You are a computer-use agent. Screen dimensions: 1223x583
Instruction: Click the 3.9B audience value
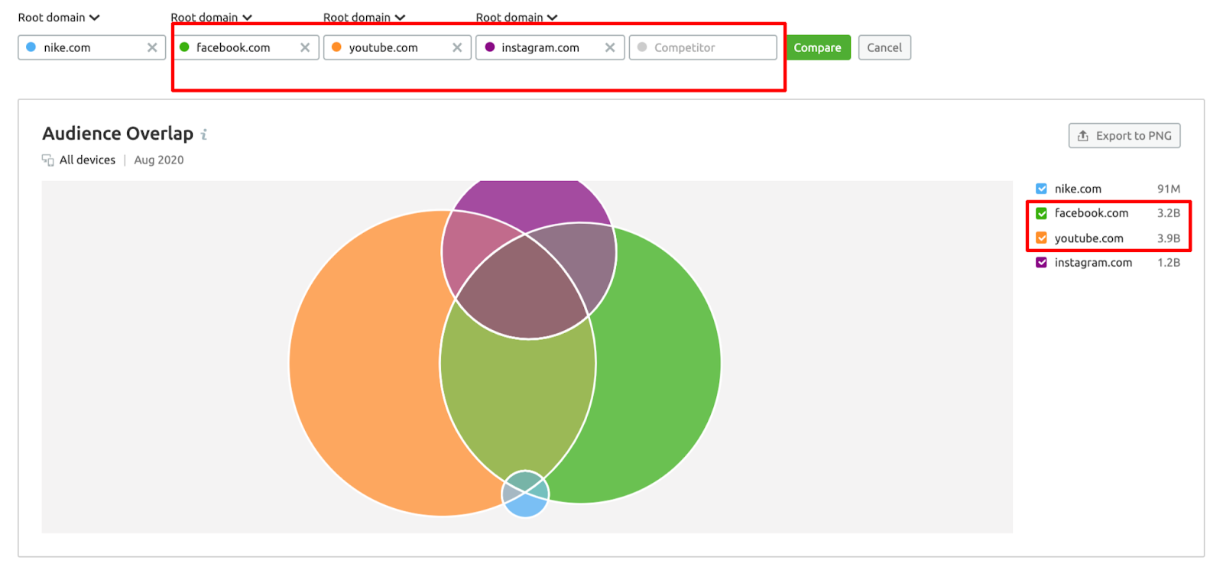pyautogui.click(x=1169, y=238)
